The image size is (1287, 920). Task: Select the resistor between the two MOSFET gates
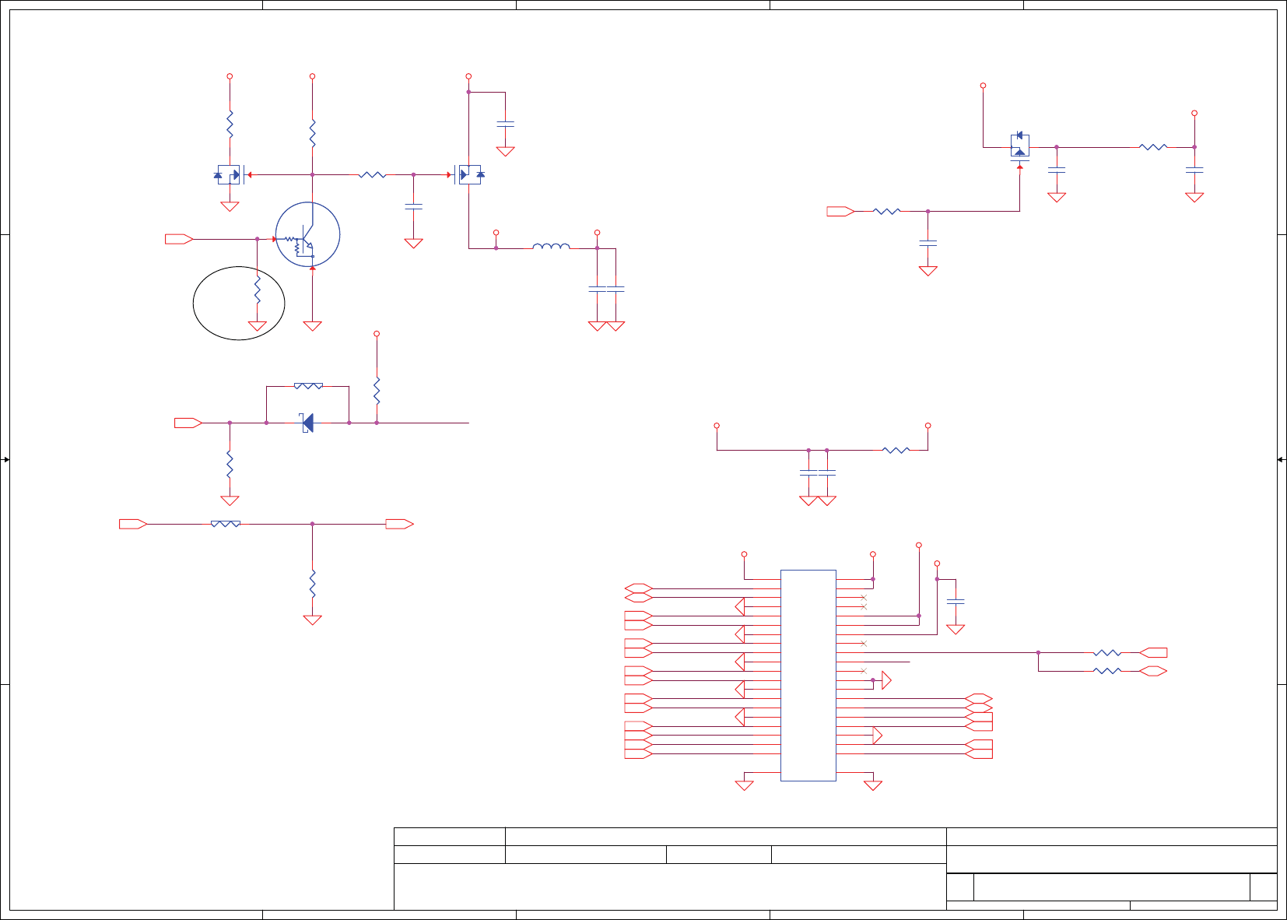pyautogui.click(x=372, y=175)
